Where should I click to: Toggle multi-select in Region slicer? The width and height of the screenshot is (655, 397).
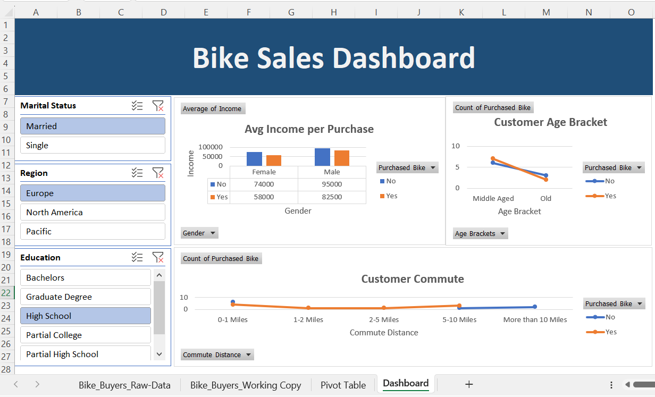(137, 173)
